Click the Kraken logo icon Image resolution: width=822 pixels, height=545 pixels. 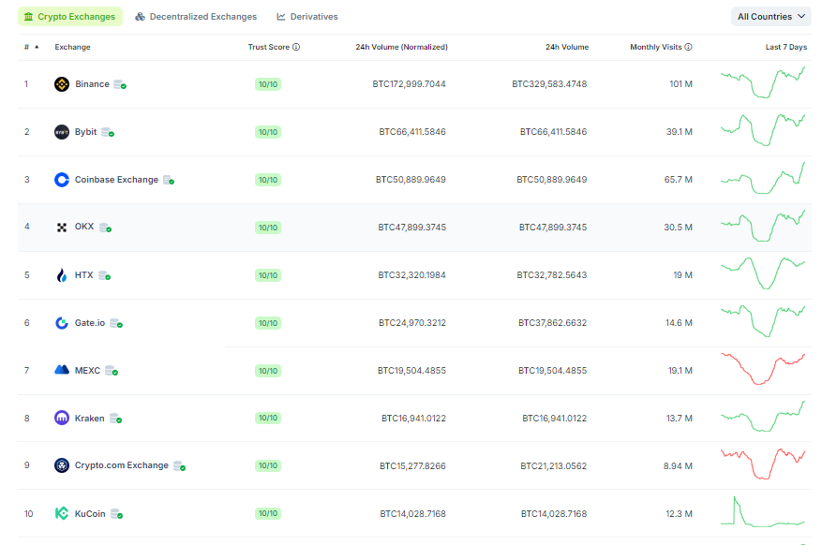[62, 418]
